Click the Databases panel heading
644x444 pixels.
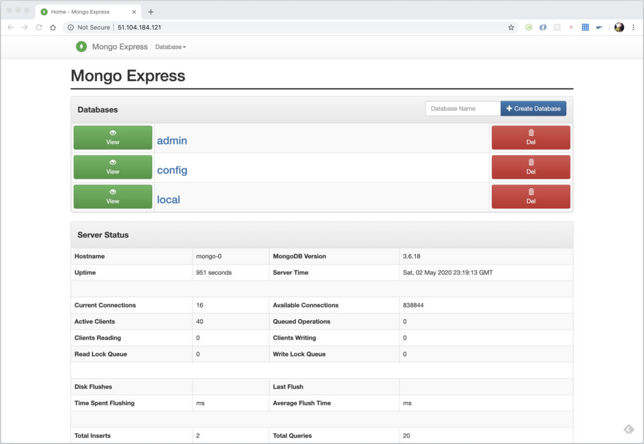pyautogui.click(x=97, y=109)
